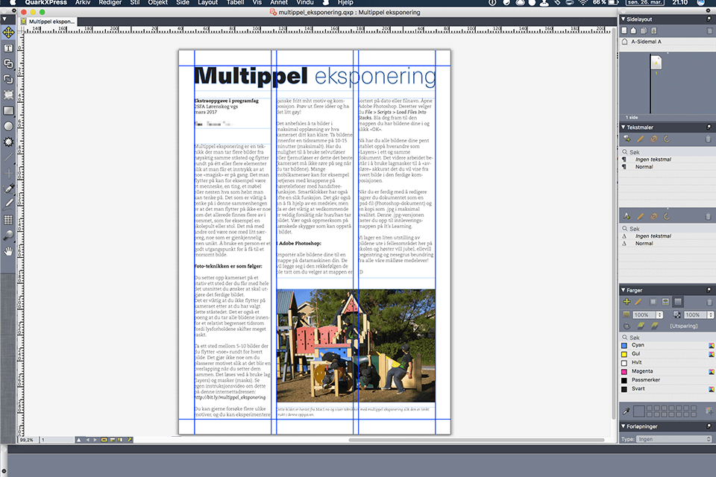The width and height of the screenshot is (716, 477).
Task: Open page navigation up arrow popup
Action: [78, 440]
